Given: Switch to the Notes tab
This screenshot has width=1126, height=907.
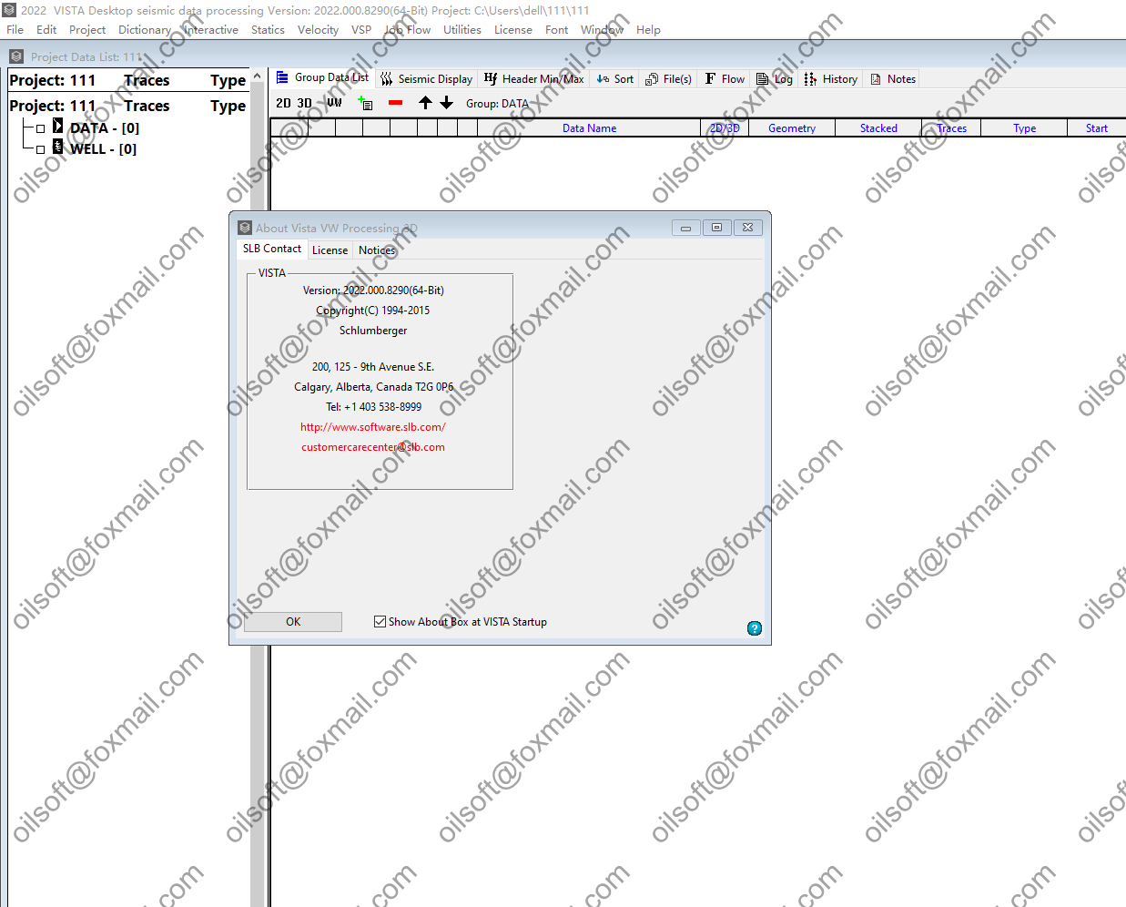Looking at the screenshot, I should pos(892,79).
